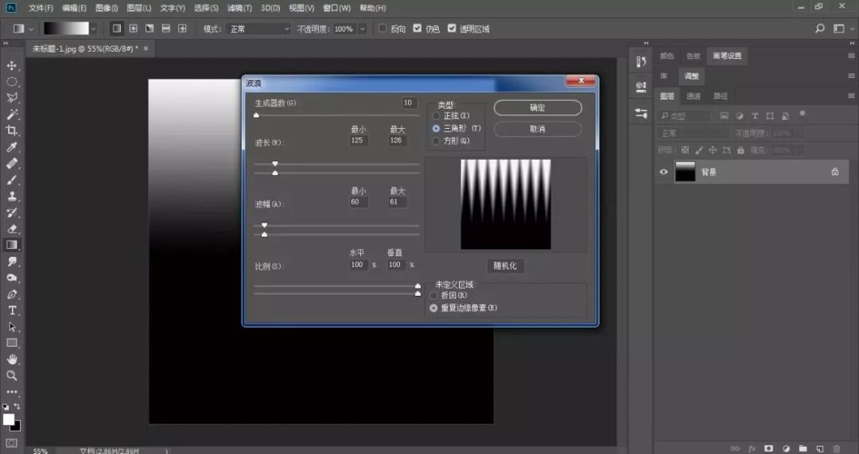Image resolution: width=859 pixels, height=454 pixels.
Task: Select the Elliptical Marquee tool
Action: [12, 82]
